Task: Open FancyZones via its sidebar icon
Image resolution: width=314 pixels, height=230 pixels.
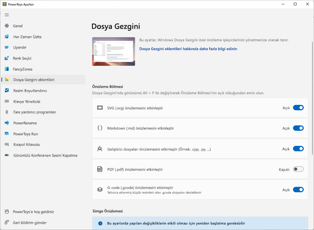Action: pos(7,69)
